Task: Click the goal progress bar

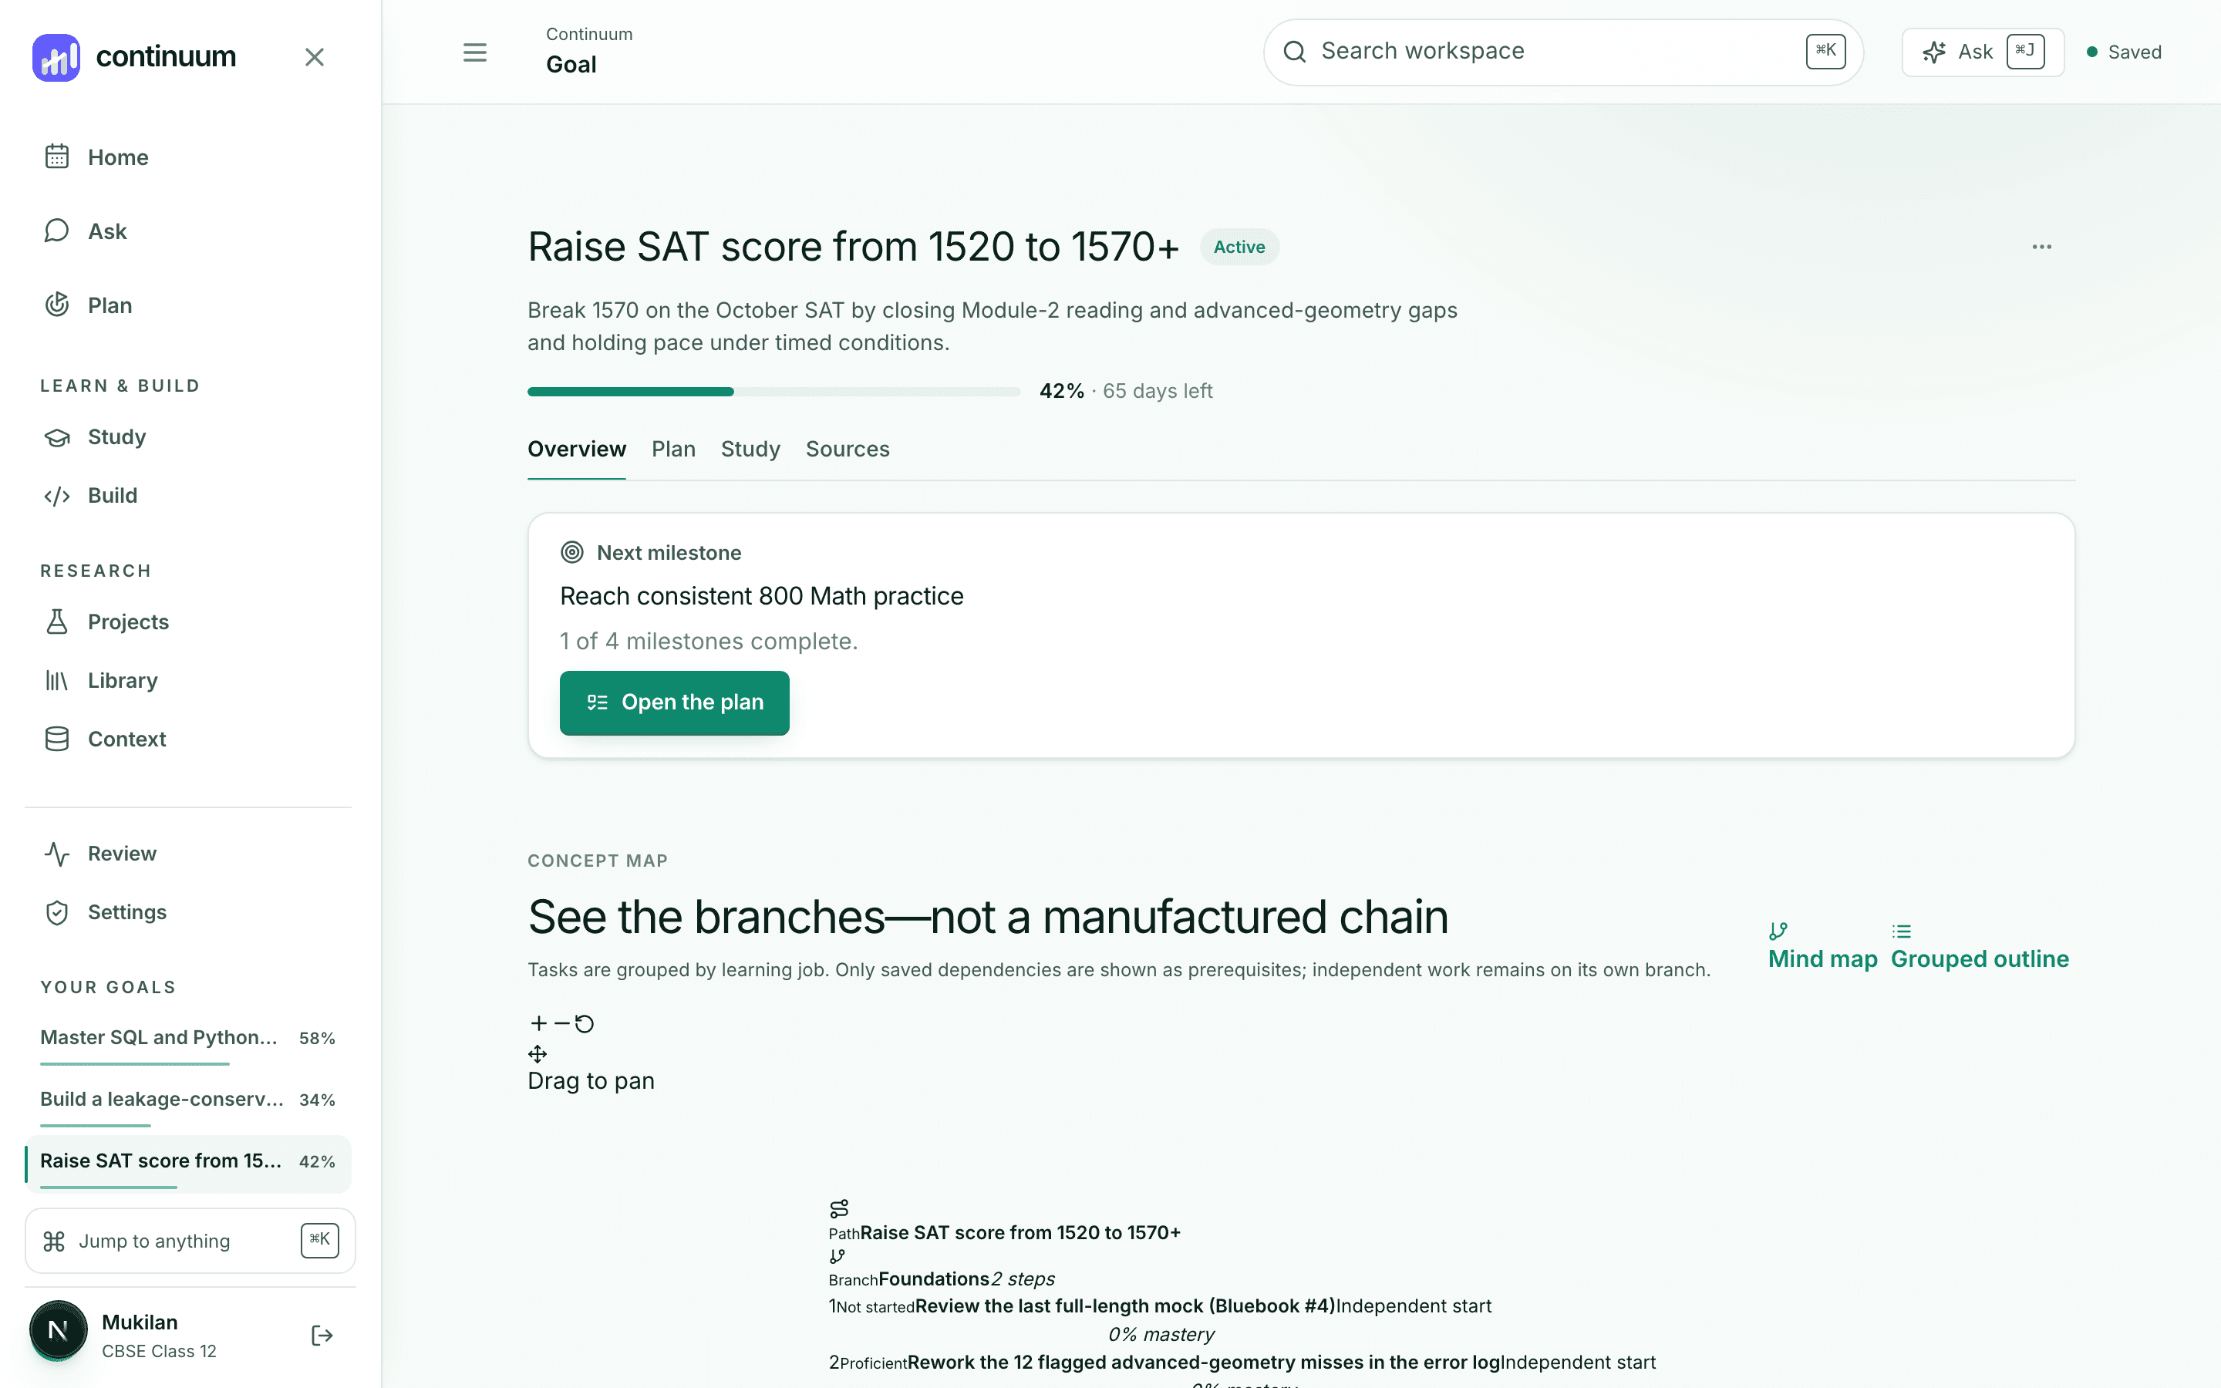Action: [773, 392]
